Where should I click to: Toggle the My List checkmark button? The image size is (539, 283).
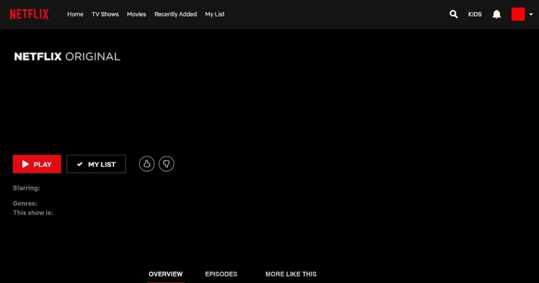point(96,164)
